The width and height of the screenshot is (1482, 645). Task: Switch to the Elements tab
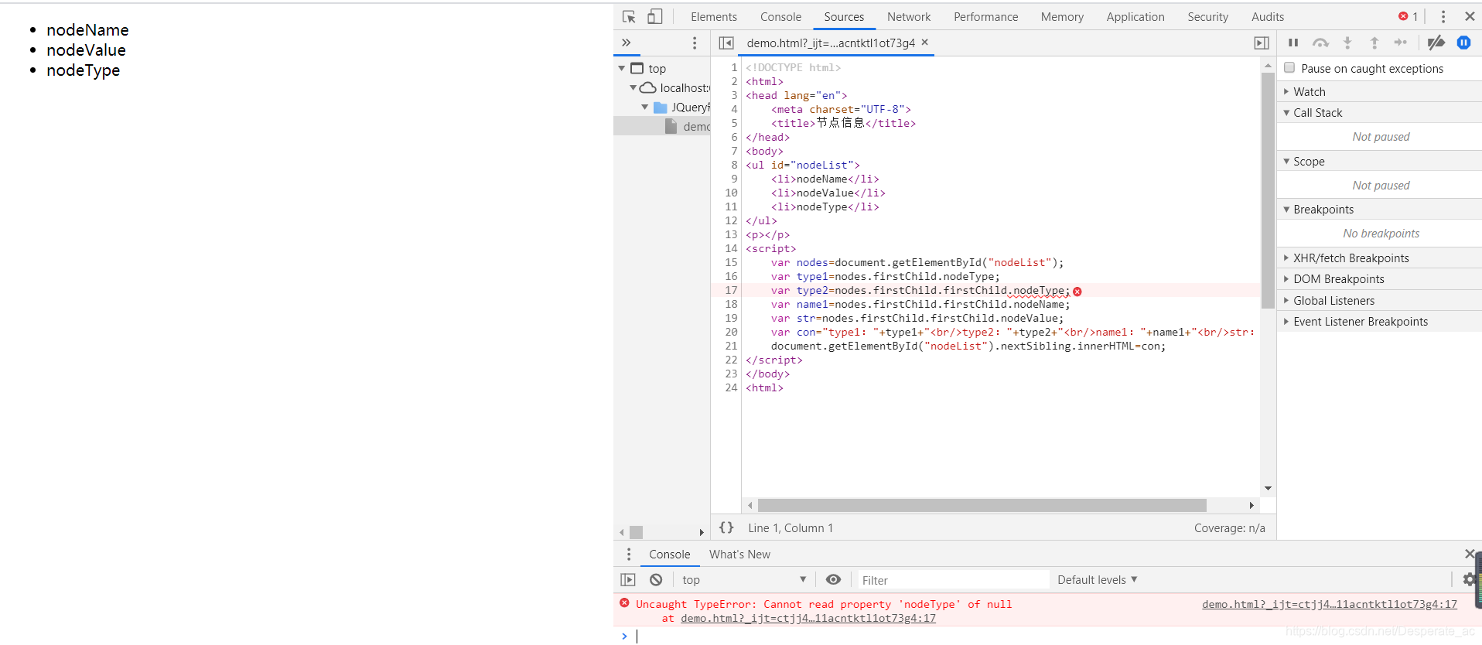tap(714, 16)
